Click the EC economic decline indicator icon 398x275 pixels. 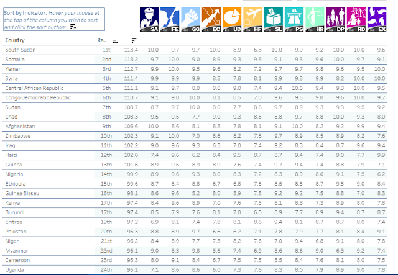click(x=211, y=20)
